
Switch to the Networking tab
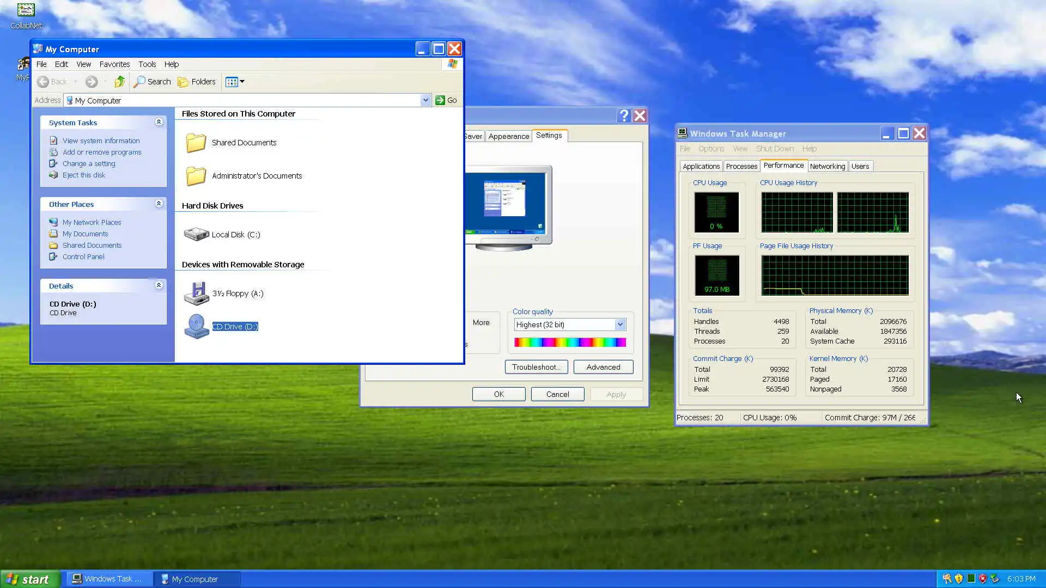click(827, 166)
